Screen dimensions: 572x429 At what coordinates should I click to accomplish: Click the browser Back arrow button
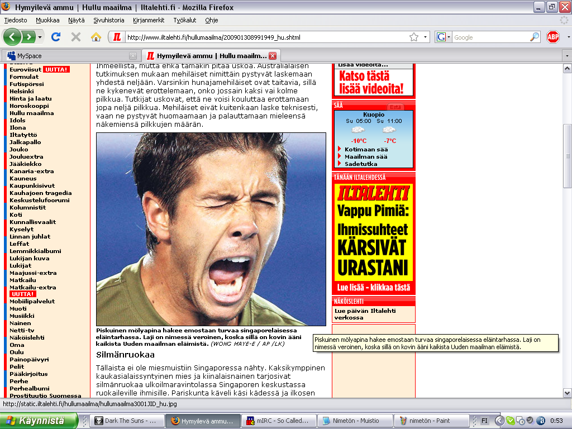tap(12, 37)
